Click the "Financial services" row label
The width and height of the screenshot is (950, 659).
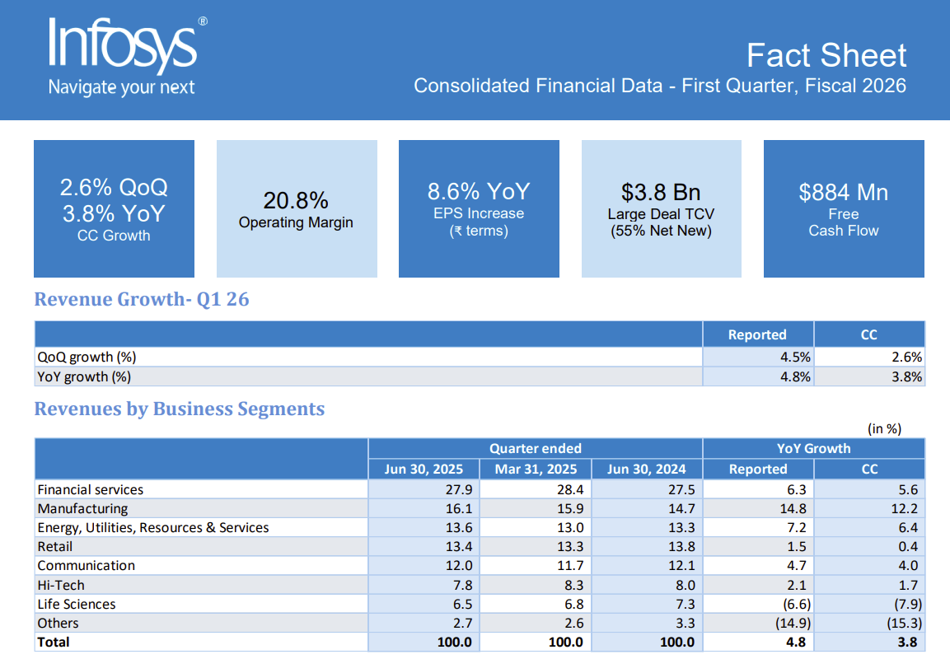(x=91, y=489)
